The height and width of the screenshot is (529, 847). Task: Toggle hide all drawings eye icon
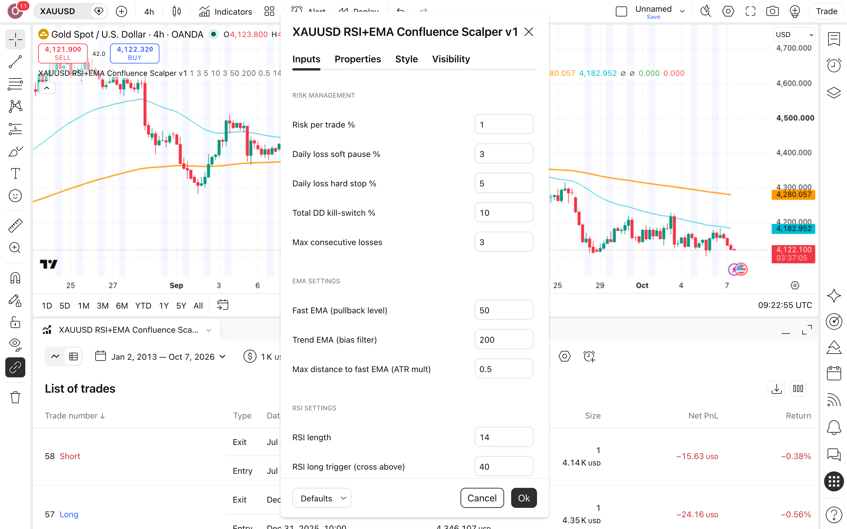[x=15, y=345]
